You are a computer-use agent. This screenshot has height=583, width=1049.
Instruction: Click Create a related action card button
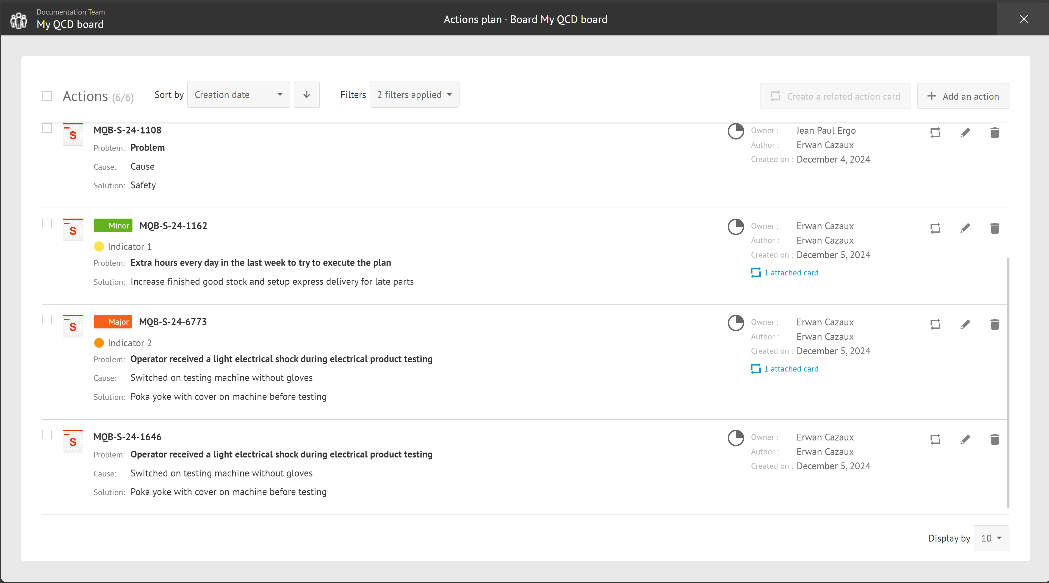[835, 96]
